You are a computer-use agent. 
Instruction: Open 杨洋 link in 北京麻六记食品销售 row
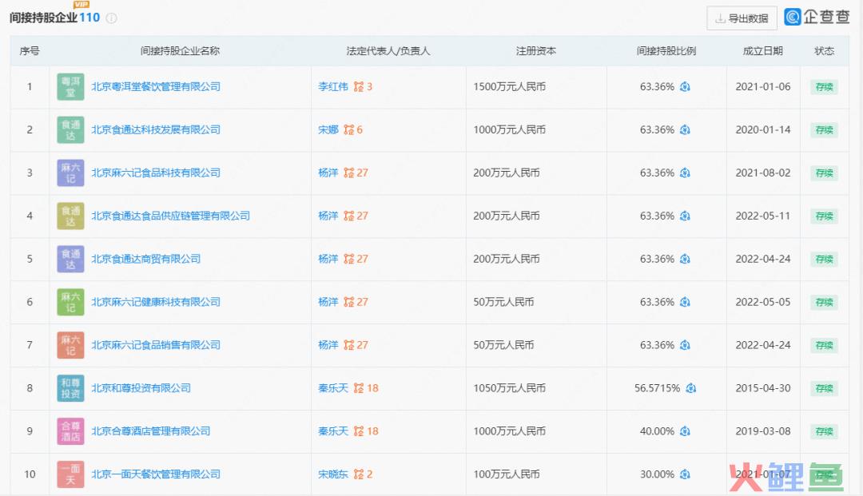coord(328,345)
